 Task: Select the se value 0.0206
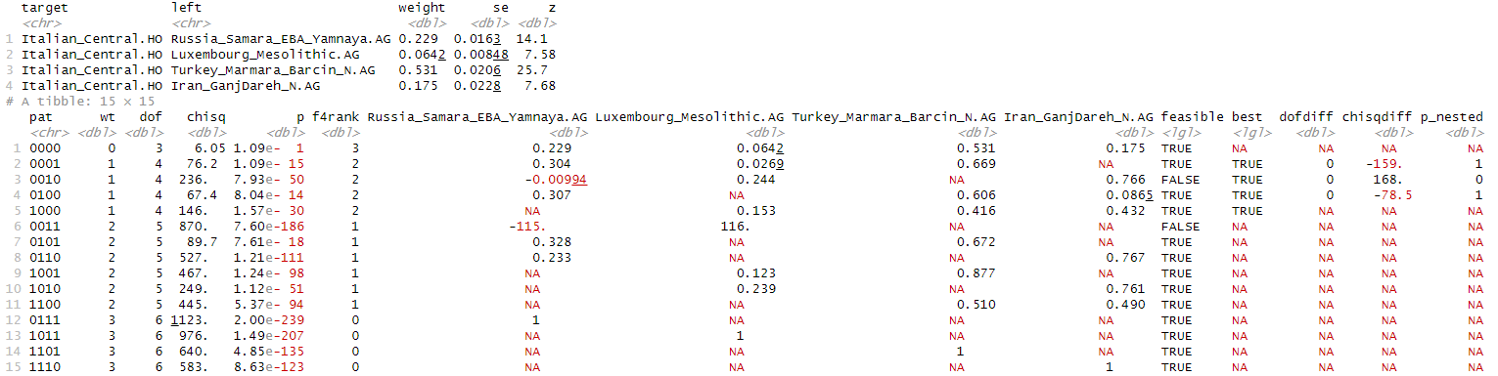tap(477, 70)
